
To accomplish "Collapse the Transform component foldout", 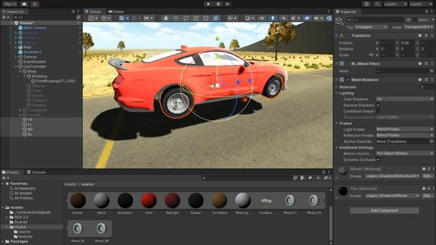I will point(337,35).
